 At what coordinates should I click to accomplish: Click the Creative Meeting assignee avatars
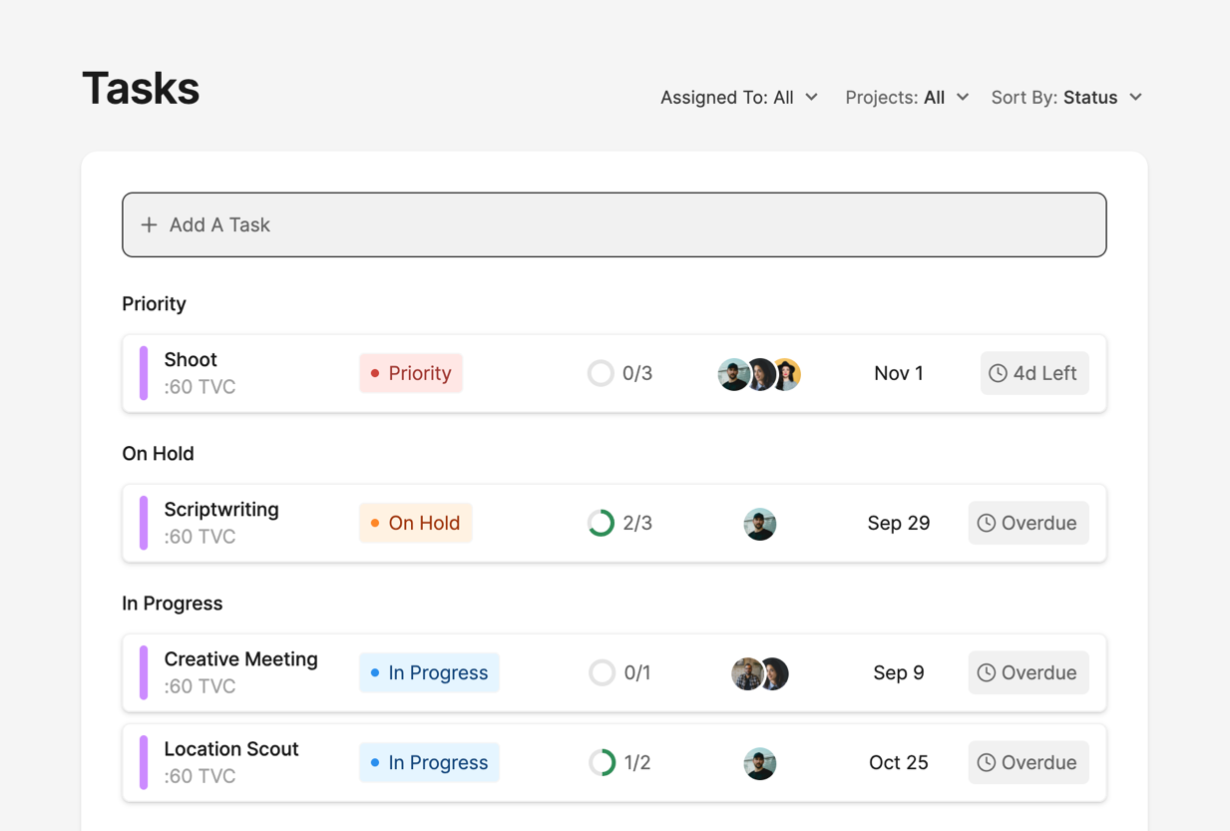click(760, 673)
